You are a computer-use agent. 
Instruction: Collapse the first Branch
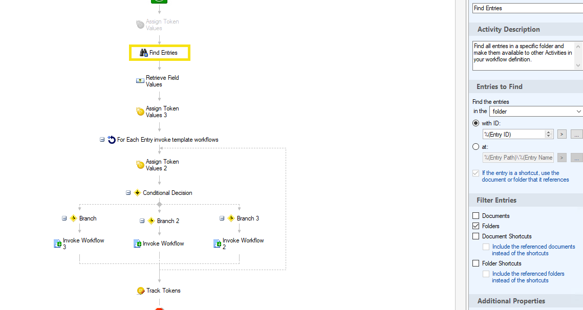(x=64, y=218)
